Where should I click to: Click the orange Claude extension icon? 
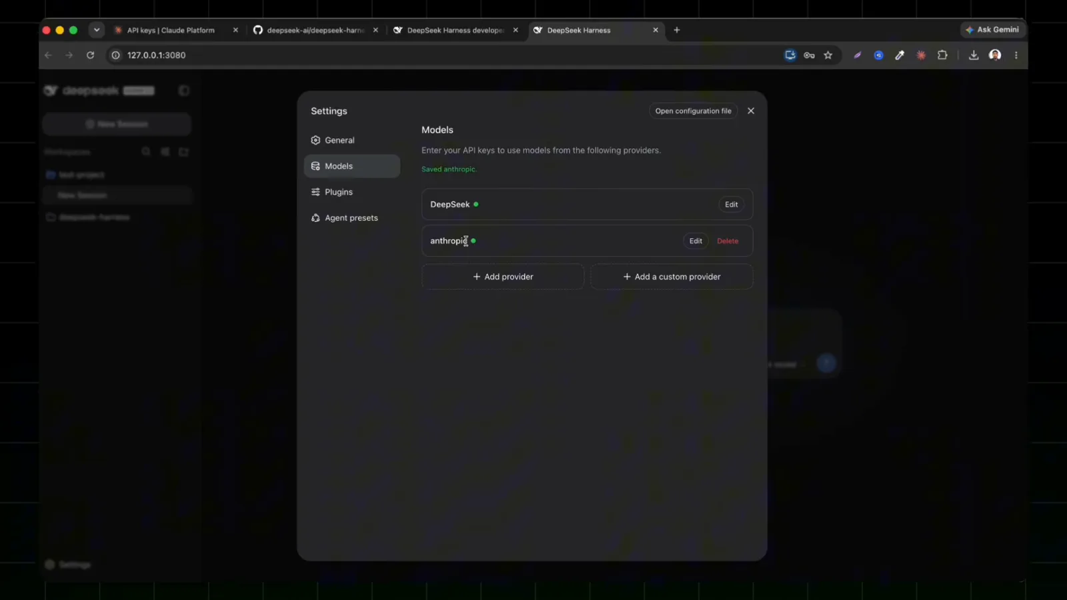(x=921, y=55)
